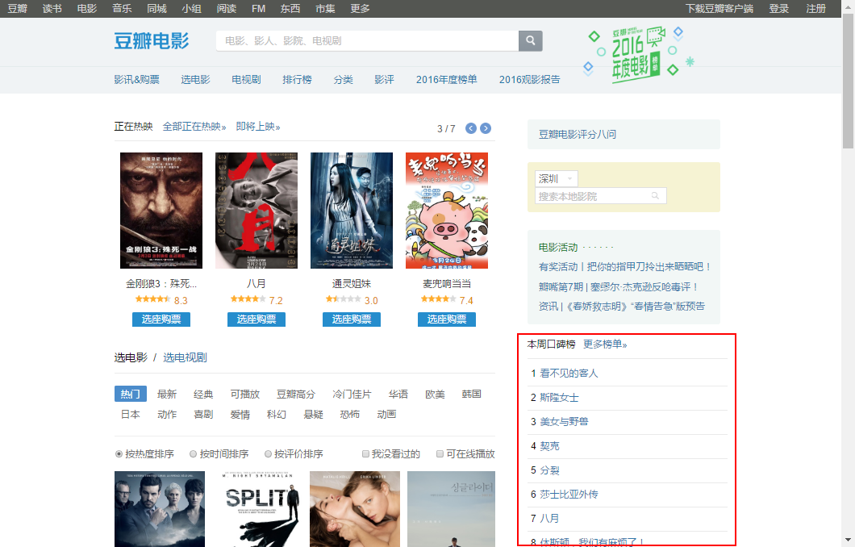
Task: Open 更多 menu in top bar
Action: click(x=360, y=9)
